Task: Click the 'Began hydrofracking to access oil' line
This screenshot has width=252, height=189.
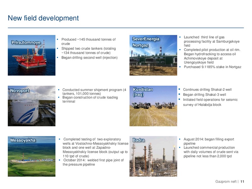Action: click(x=210, y=54)
